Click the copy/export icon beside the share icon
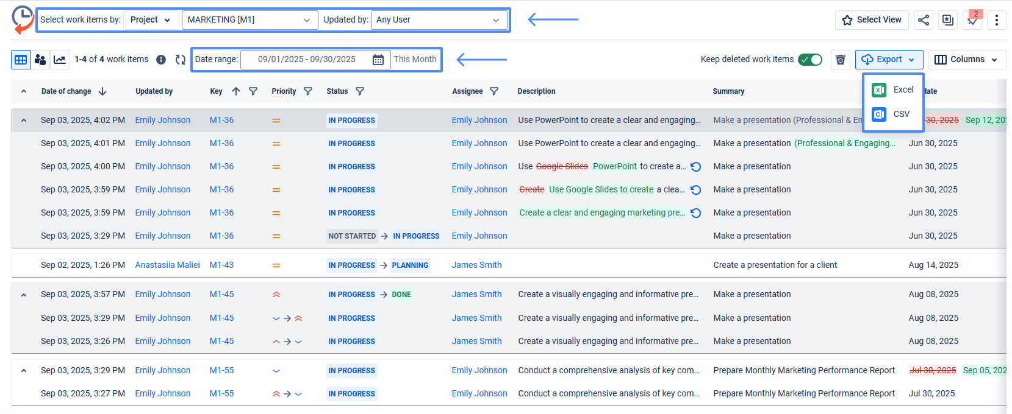 click(x=948, y=20)
